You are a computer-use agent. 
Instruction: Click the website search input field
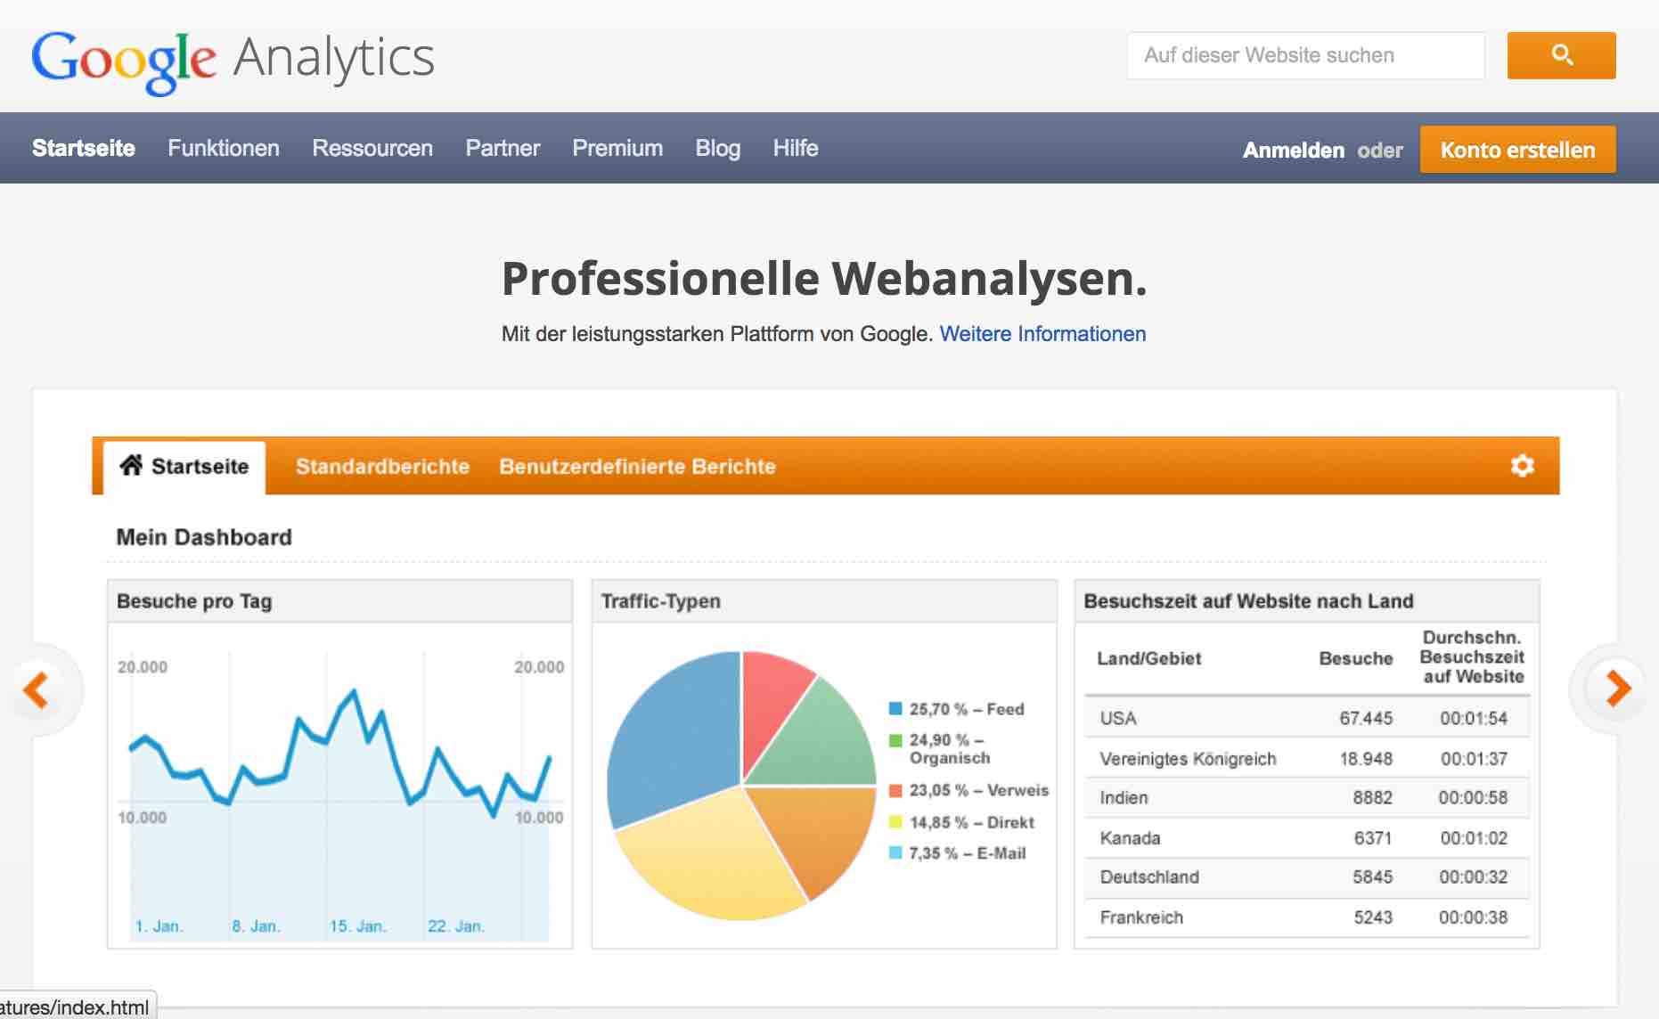(1305, 54)
